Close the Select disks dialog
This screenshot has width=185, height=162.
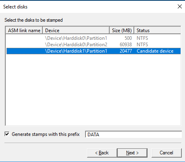tap(180, 6)
